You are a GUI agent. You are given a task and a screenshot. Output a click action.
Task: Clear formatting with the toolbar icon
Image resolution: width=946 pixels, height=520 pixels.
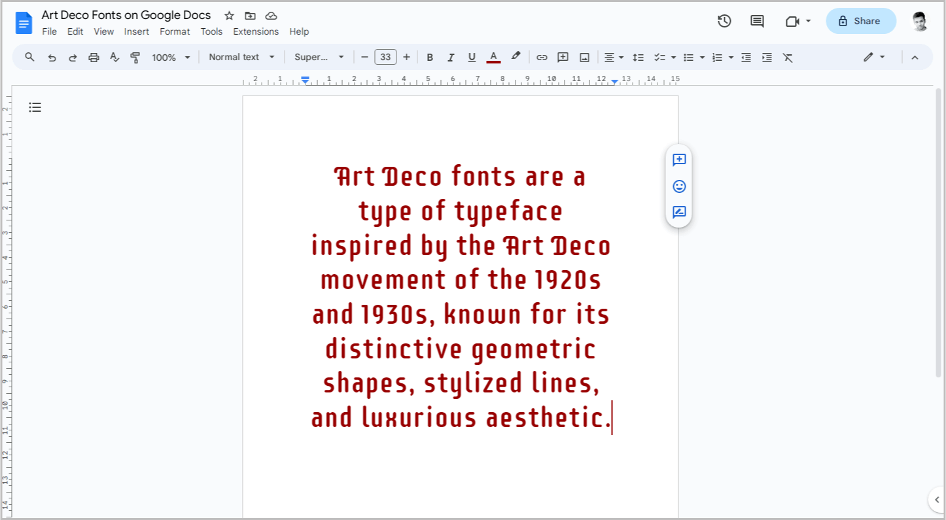click(x=788, y=57)
